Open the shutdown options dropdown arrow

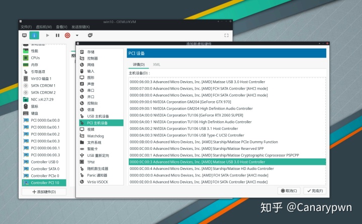tap(77, 35)
